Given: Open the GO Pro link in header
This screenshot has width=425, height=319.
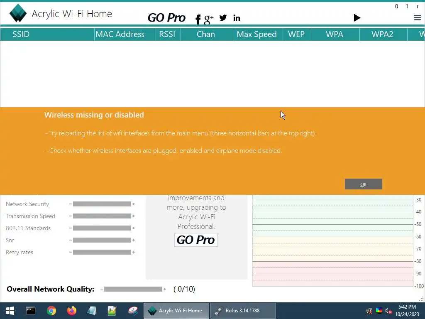Looking at the screenshot, I should (166, 18).
